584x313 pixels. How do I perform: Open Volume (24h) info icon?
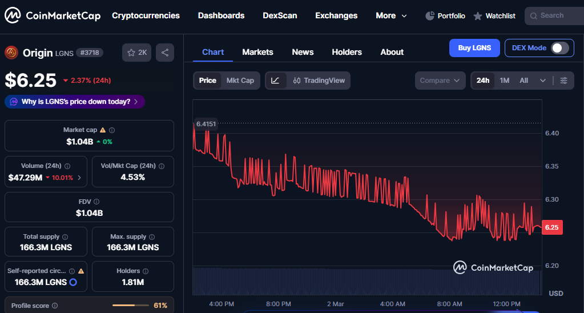coord(67,166)
